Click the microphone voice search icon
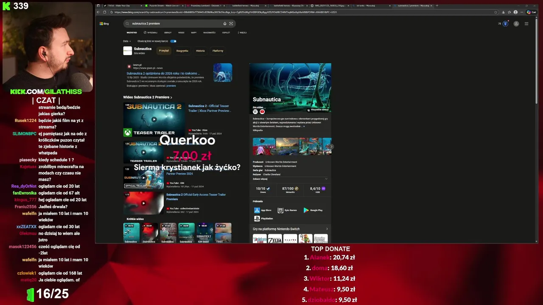The width and height of the screenshot is (543, 305). (225, 24)
